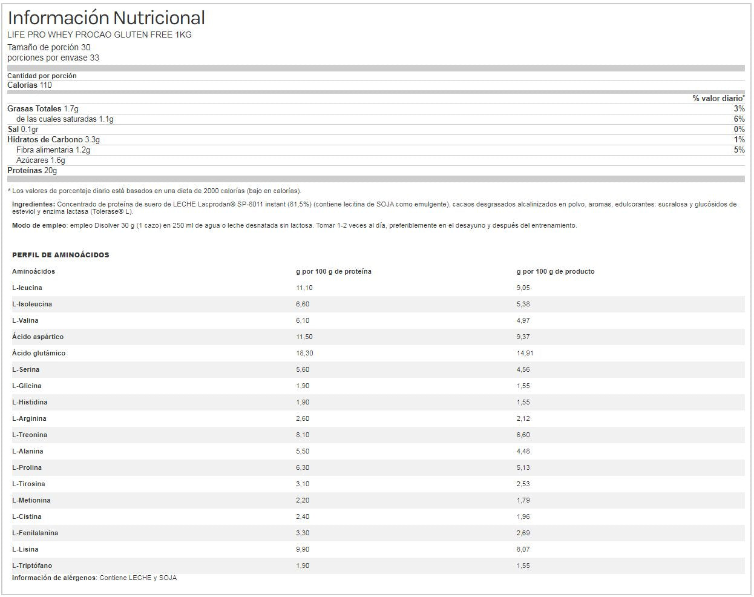Screen dimensions: 754x597
Task: Click the 11,10 value for L-leucina
Action: click(304, 288)
